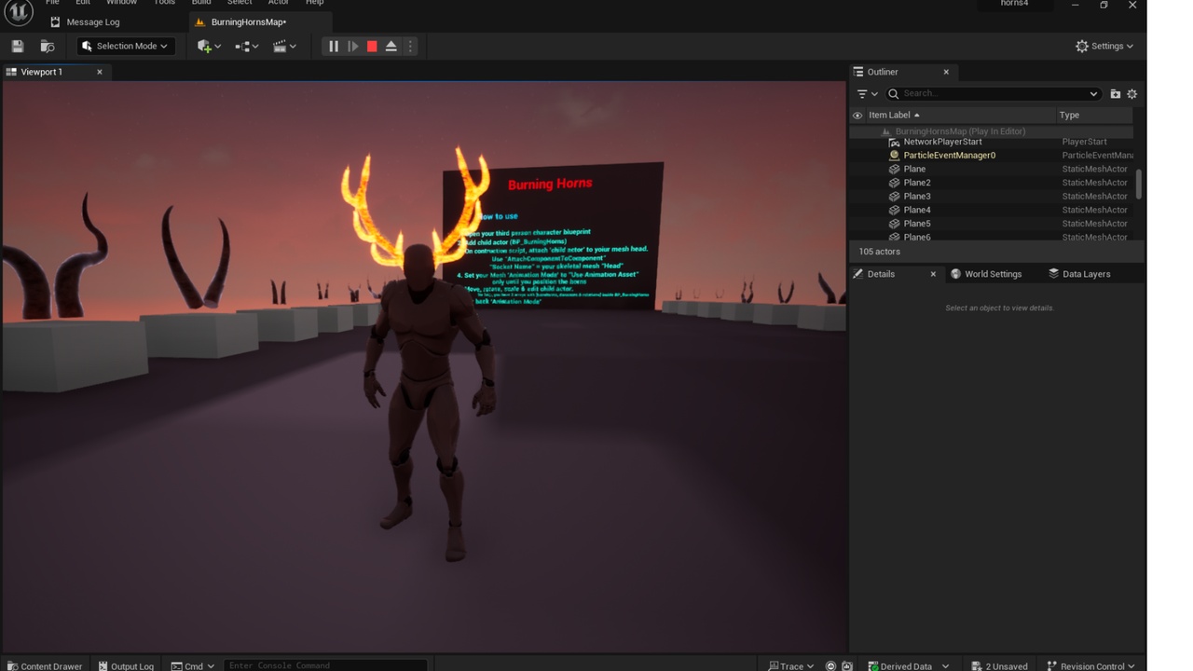The width and height of the screenshot is (1193, 671).
Task: Open the Output Log
Action: tap(126, 665)
